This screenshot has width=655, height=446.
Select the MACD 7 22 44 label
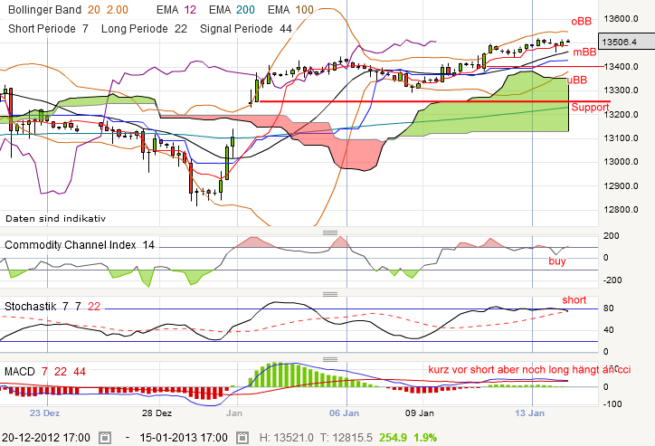[45, 371]
